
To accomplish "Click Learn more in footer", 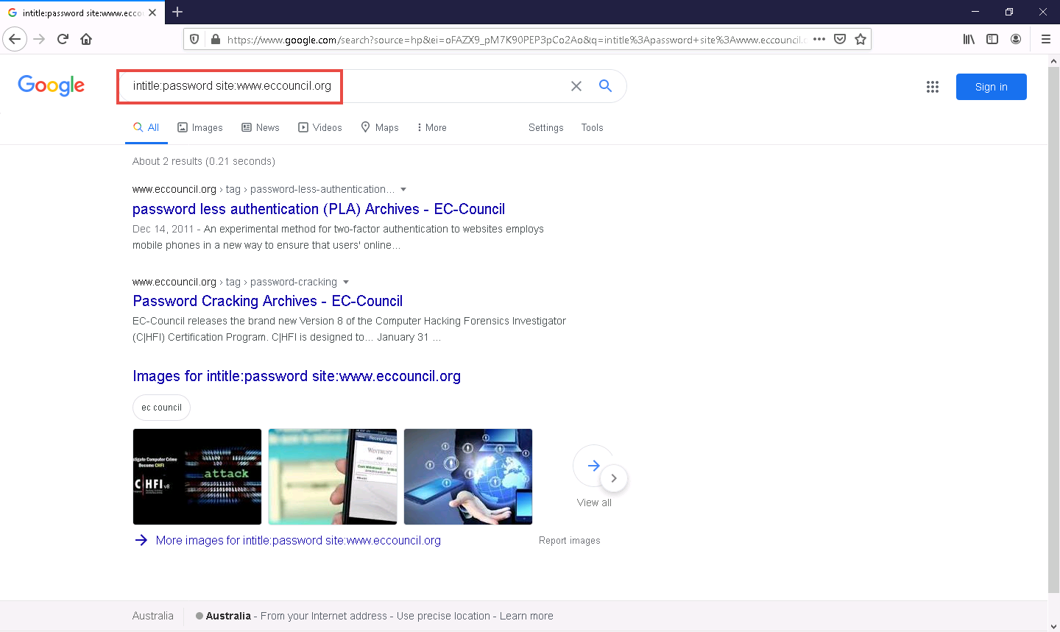I will point(526,616).
